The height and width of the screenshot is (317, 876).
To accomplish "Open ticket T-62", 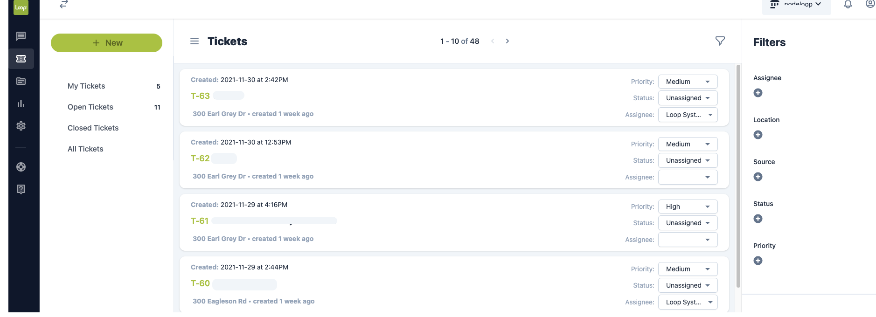I will pos(201,158).
